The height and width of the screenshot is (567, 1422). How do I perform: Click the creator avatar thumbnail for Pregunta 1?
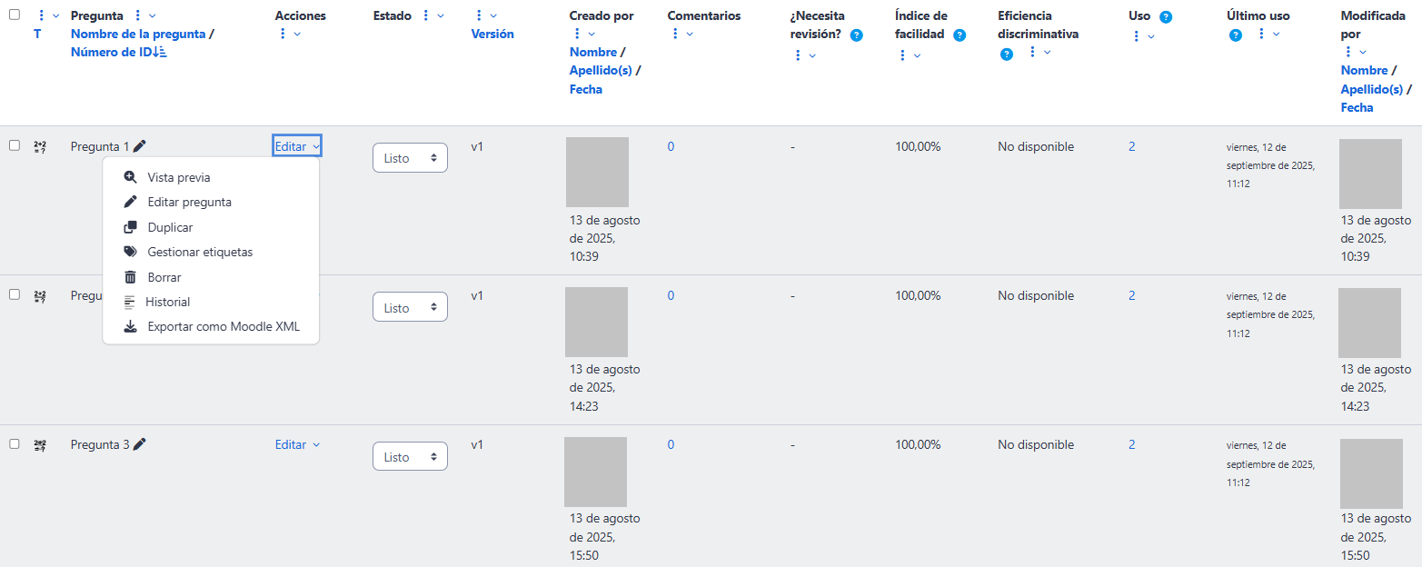[x=597, y=172]
